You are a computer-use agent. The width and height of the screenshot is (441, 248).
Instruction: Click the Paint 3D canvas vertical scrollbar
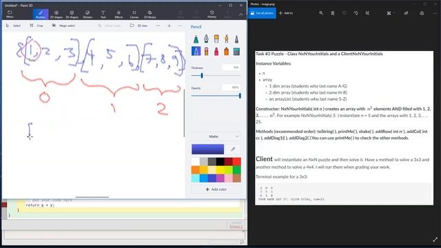(184, 113)
